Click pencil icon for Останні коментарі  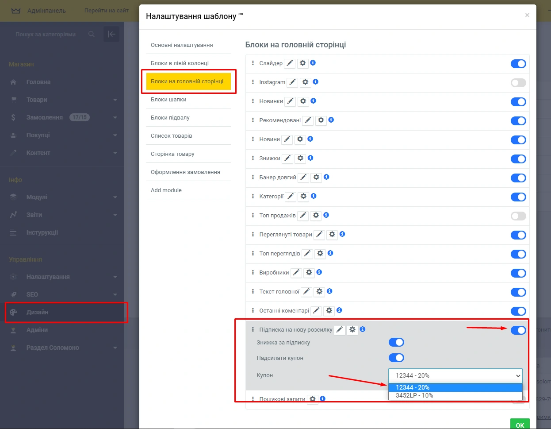click(316, 311)
